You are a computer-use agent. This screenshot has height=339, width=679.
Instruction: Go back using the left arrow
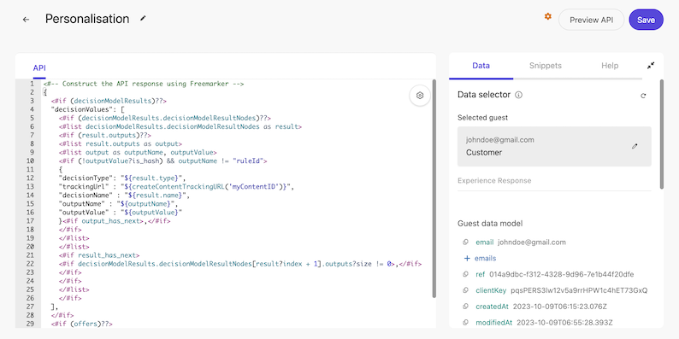pyautogui.click(x=26, y=20)
